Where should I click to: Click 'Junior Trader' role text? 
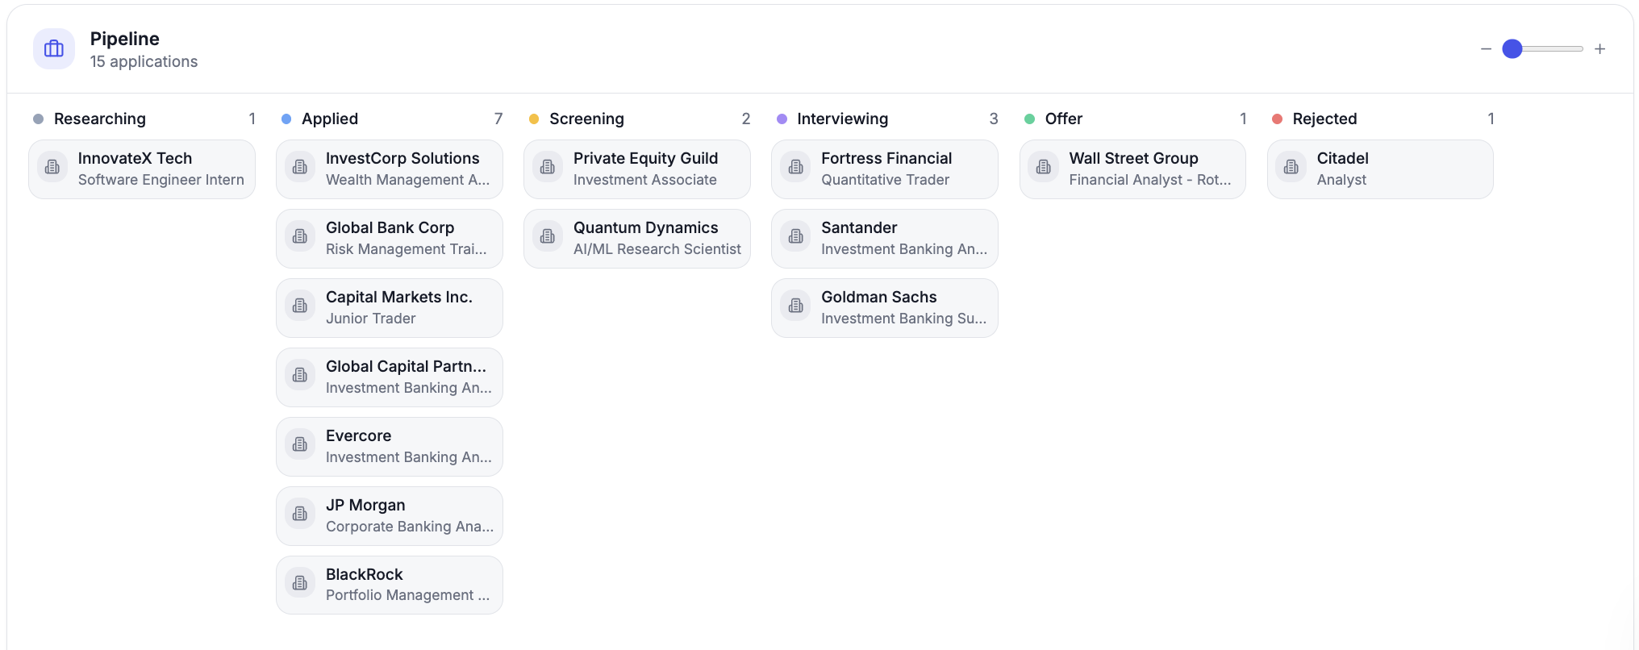click(x=370, y=319)
